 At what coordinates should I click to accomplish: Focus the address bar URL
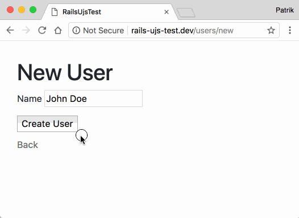tap(182, 30)
